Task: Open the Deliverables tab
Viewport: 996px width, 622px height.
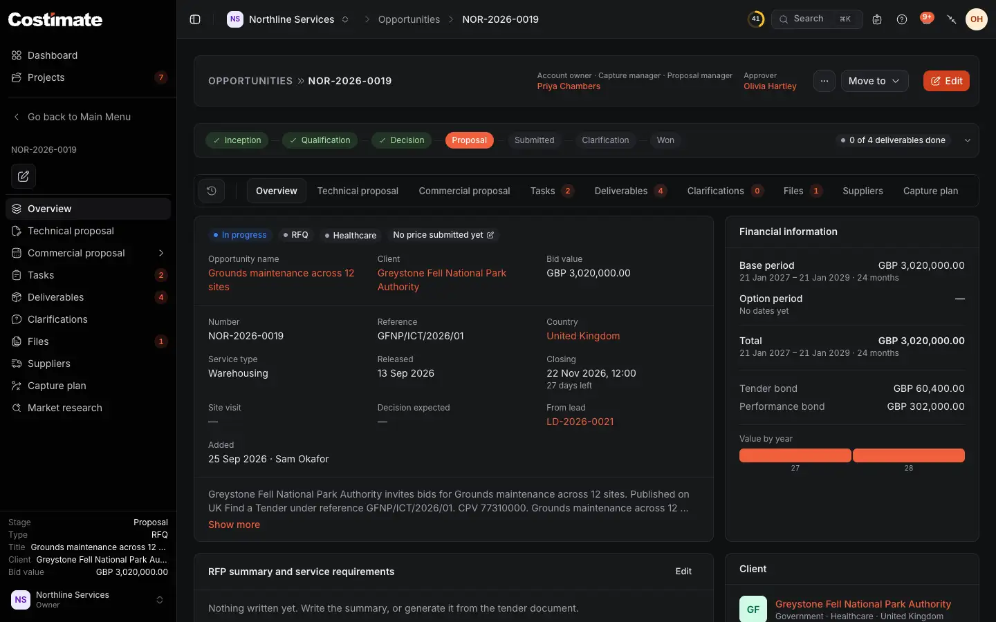Action: coord(630,191)
